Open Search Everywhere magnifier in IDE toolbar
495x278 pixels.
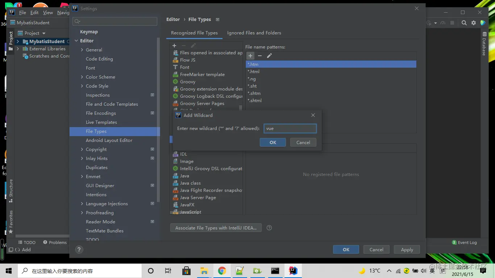(464, 23)
